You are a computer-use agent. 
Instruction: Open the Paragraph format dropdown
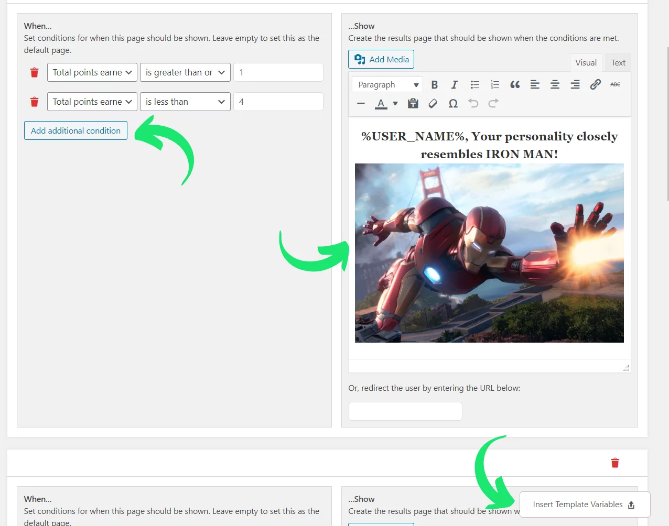pos(387,85)
